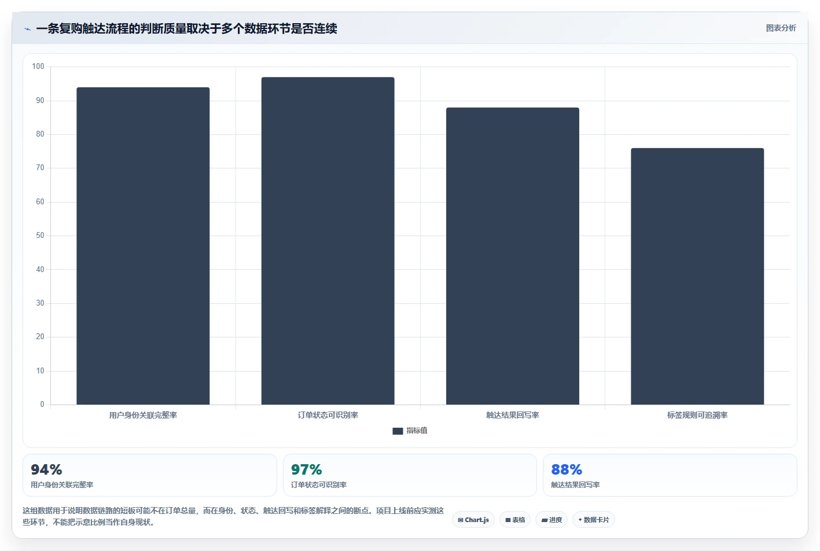Click the 94% data card
This screenshot has width=820, height=551.
[x=150, y=475]
